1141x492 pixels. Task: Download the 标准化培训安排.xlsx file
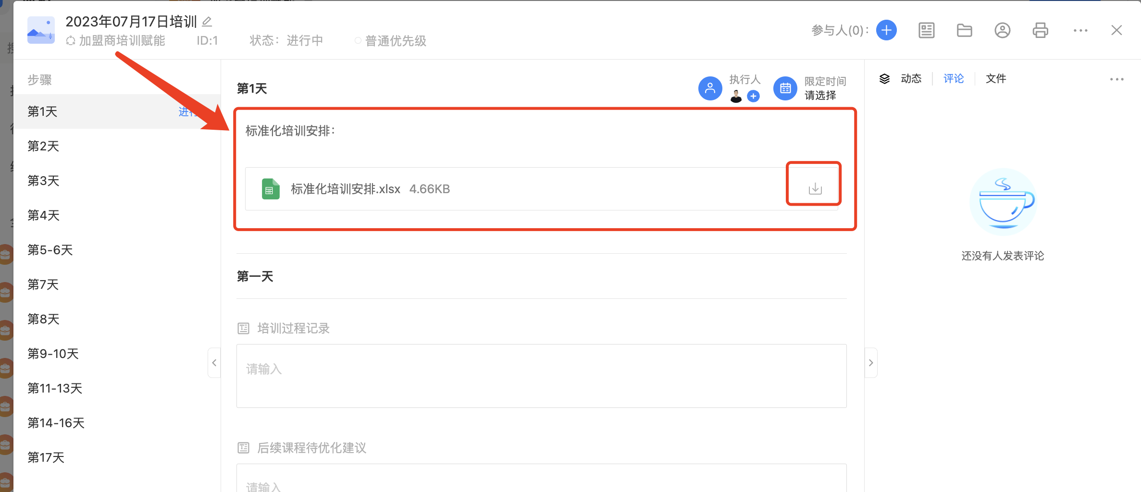click(815, 189)
